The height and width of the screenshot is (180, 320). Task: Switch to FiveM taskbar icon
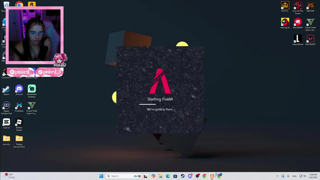212,176
